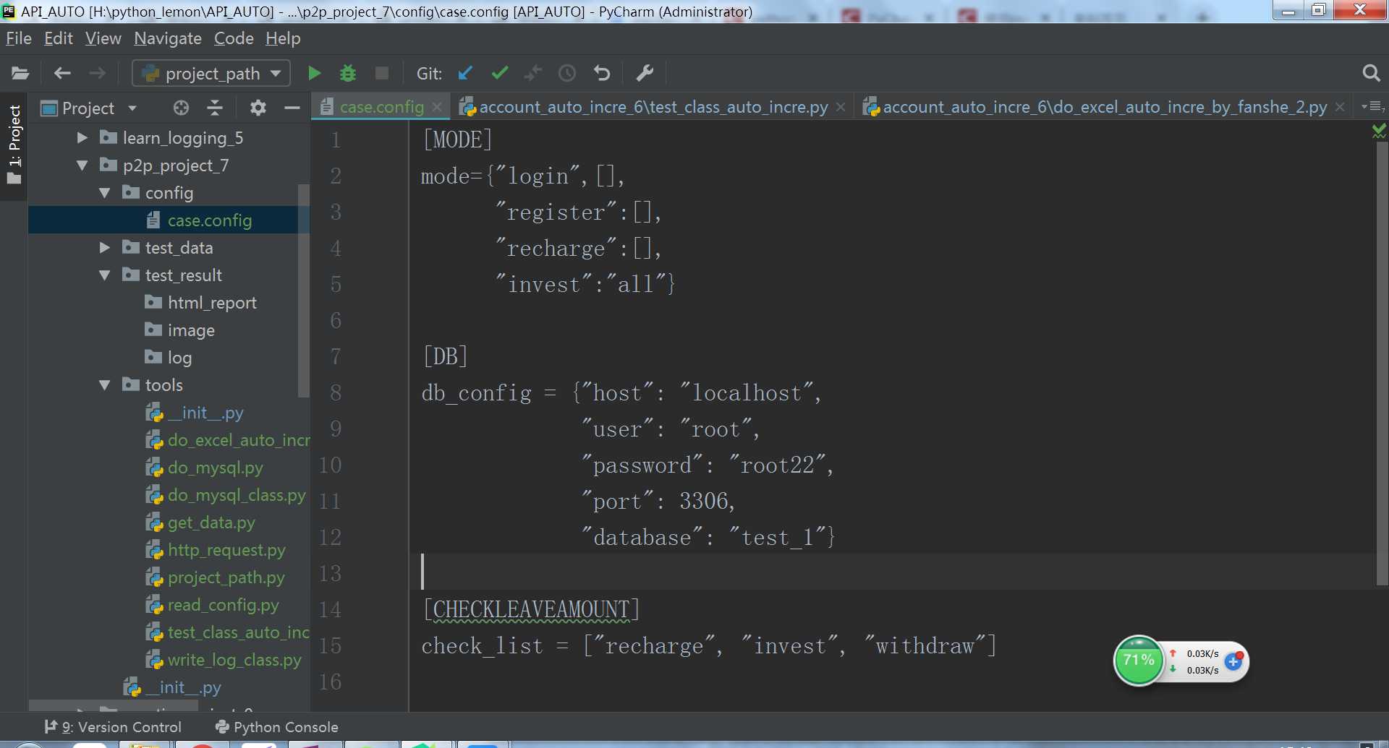Image resolution: width=1389 pixels, height=748 pixels.
Task: Open the Code menu
Action: 234,38
